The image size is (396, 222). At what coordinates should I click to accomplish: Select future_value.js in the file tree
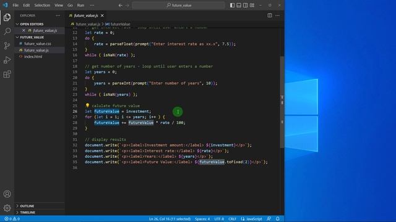click(37, 51)
